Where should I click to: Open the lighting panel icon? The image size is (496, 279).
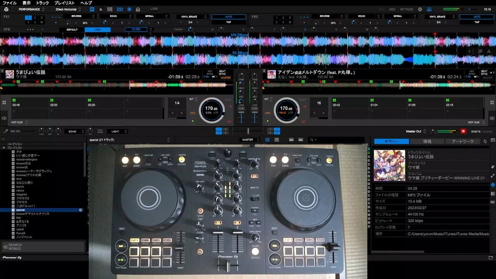point(138,9)
